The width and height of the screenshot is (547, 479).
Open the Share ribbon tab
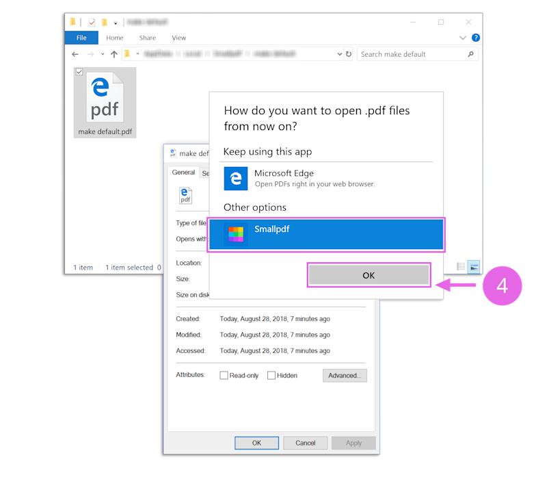148,38
